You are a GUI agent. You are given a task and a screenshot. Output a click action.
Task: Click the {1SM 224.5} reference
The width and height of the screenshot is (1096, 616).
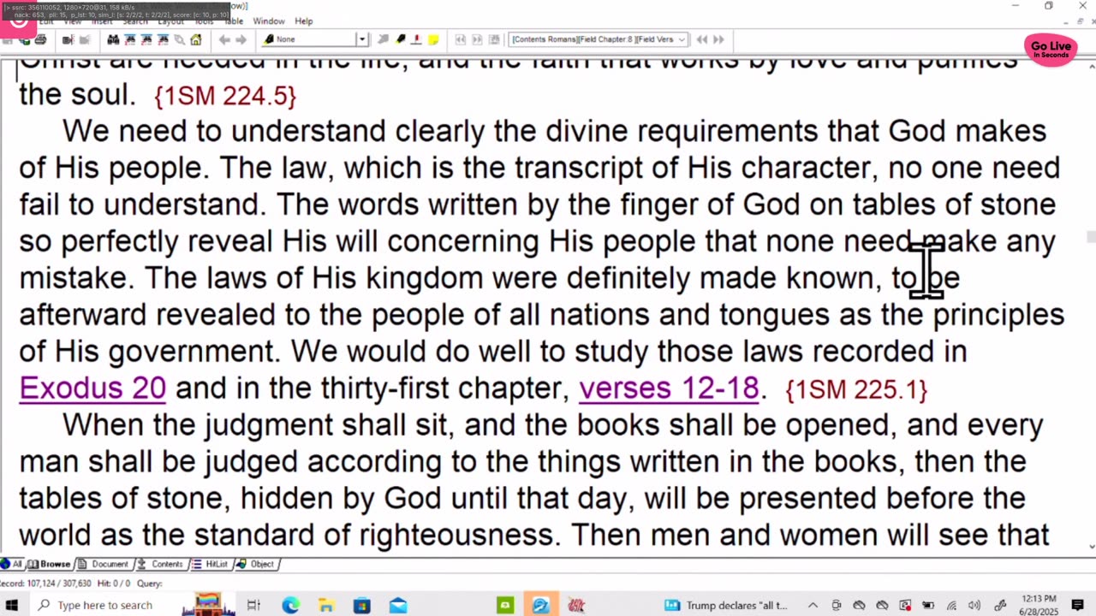(225, 96)
